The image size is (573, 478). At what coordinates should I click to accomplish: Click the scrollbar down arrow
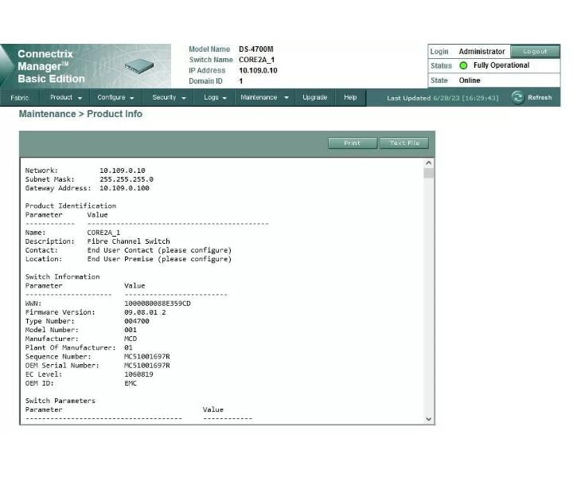(429, 419)
